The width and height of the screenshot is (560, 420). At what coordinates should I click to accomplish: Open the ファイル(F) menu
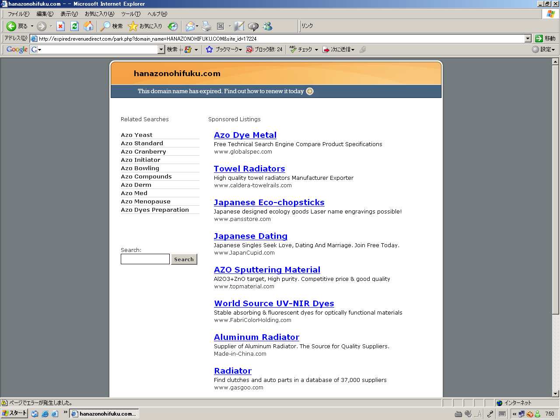point(18,14)
